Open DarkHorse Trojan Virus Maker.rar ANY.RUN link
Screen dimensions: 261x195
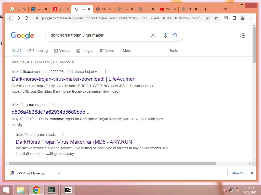pyautogui.click(x=74, y=142)
